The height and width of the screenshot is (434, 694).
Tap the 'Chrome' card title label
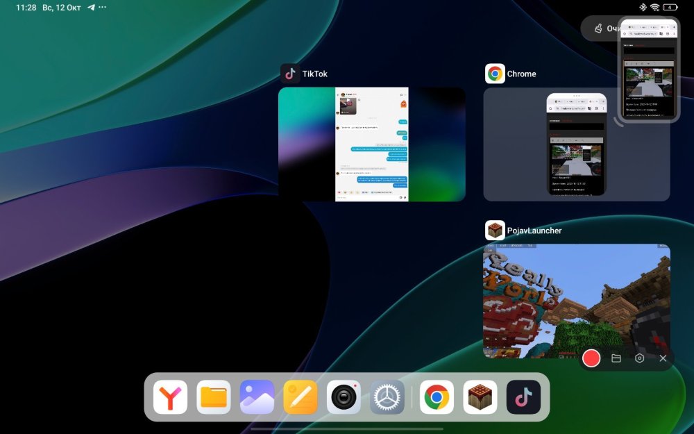521,74
